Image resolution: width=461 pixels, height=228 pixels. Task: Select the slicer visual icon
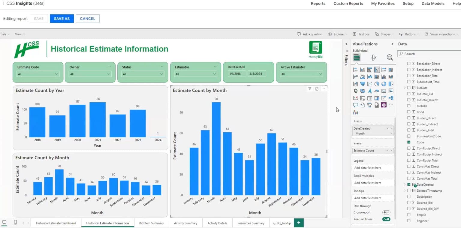pyautogui.click(x=363, y=98)
